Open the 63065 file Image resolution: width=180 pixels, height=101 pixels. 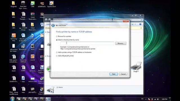coord(23,68)
